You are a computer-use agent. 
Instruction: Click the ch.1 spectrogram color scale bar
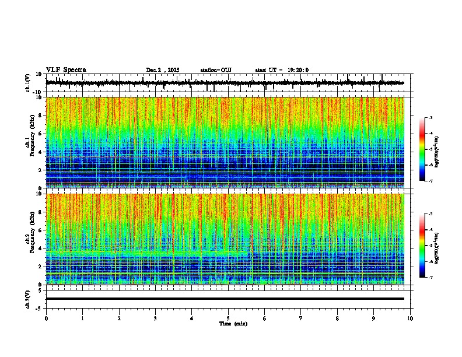pyautogui.click(x=422, y=149)
